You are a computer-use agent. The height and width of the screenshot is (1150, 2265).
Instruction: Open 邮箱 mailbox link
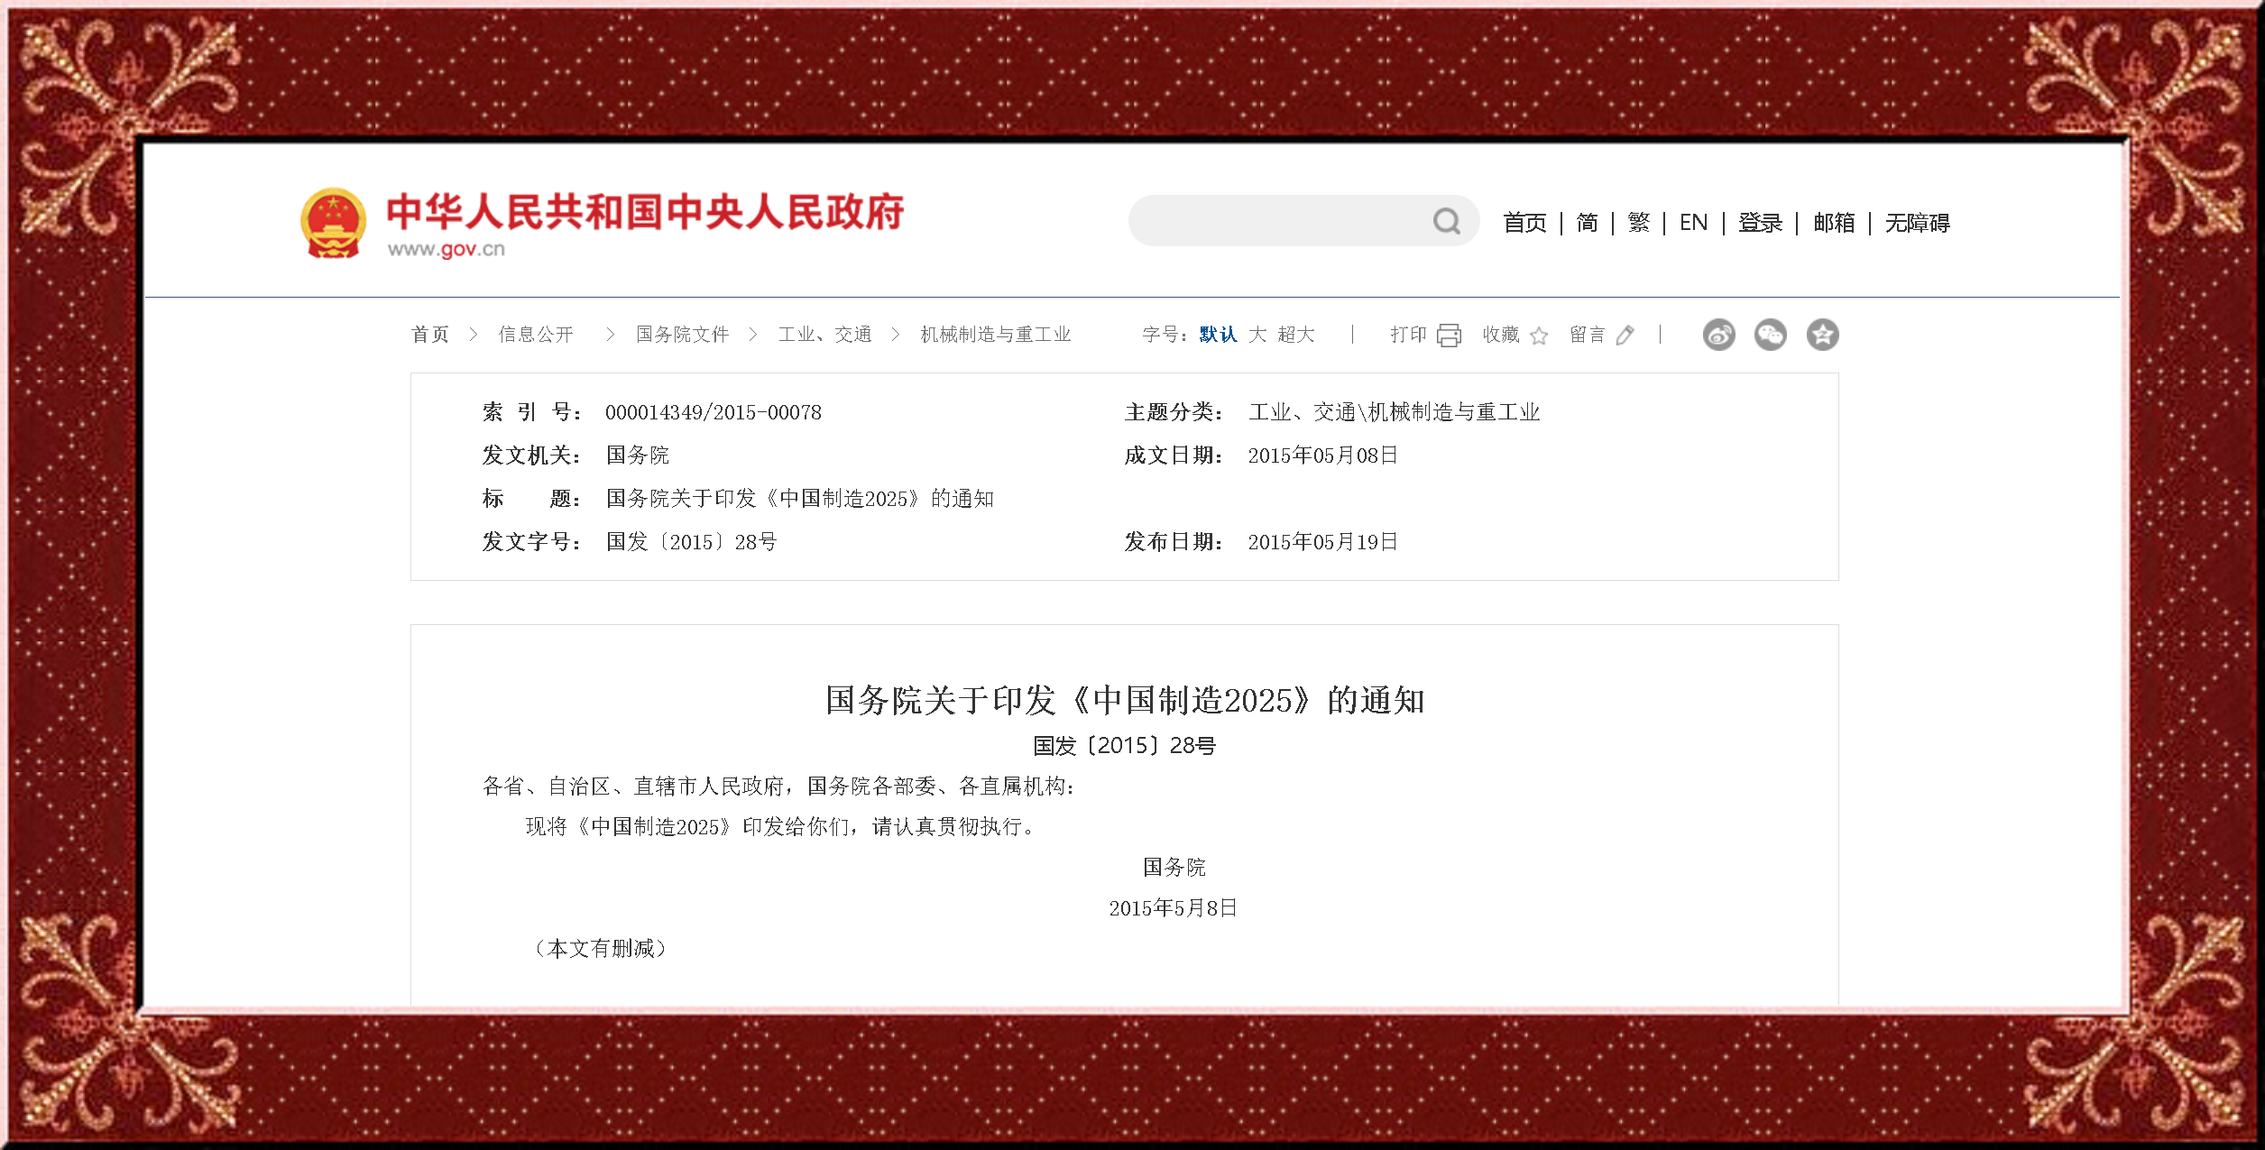pyautogui.click(x=1834, y=223)
